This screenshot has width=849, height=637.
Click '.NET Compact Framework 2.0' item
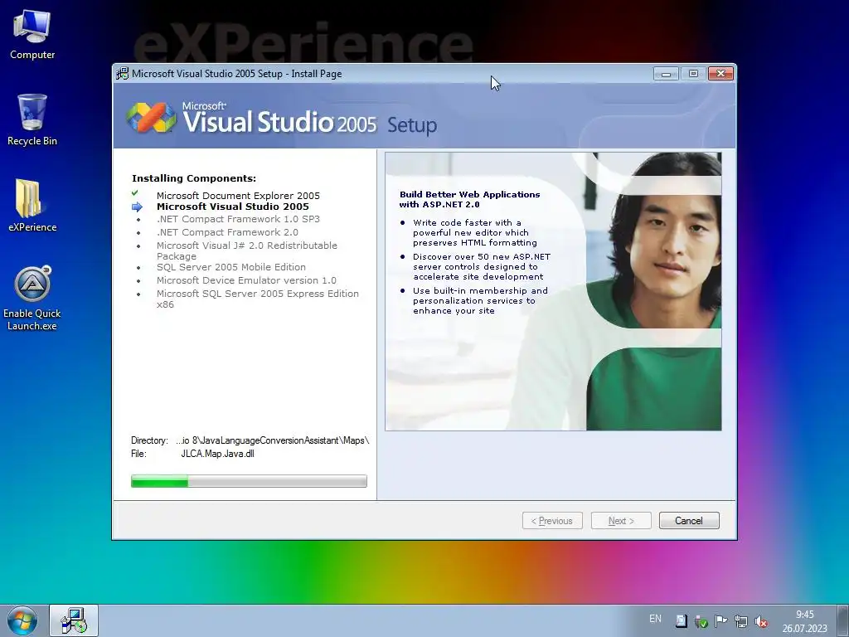(227, 232)
